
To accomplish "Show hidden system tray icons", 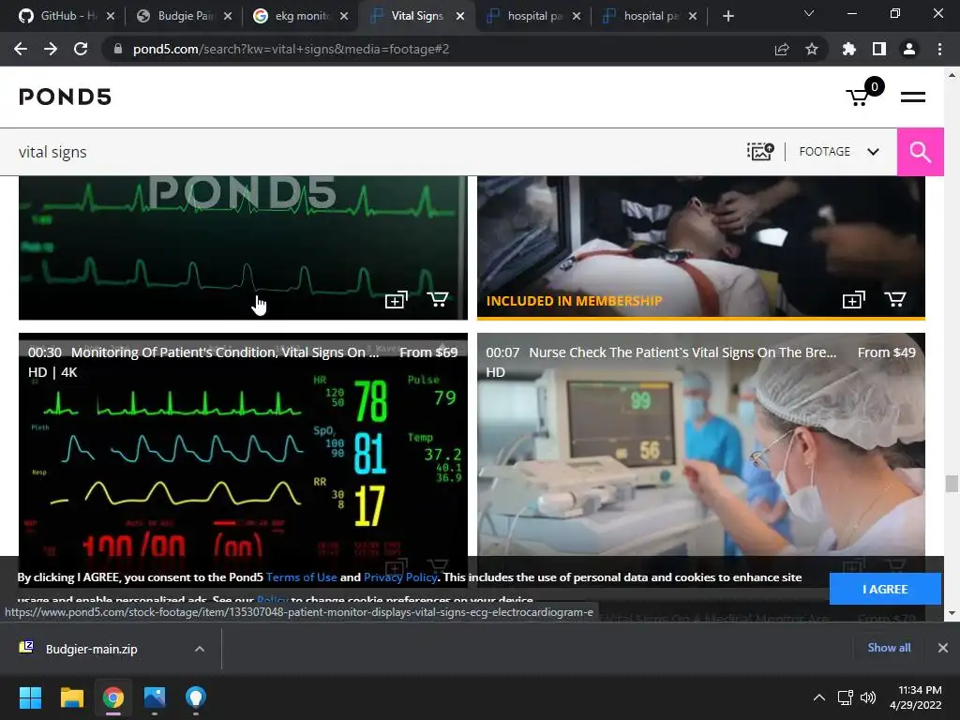I will tap(818, 697).
